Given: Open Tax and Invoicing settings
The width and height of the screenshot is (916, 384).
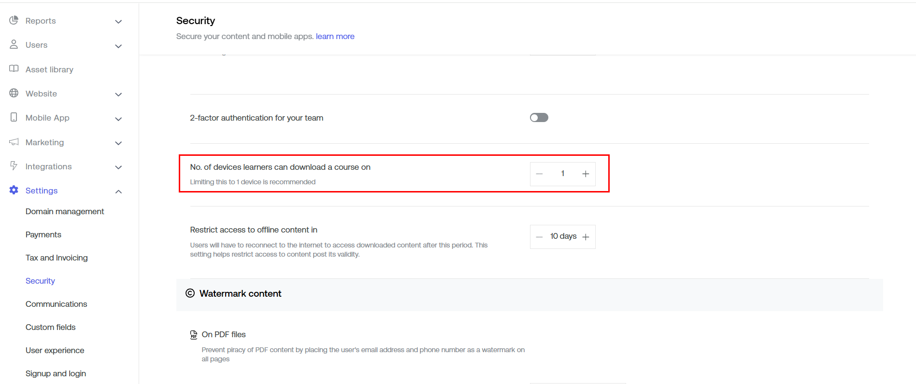Looking at the screenshot, I should point(57,258).
